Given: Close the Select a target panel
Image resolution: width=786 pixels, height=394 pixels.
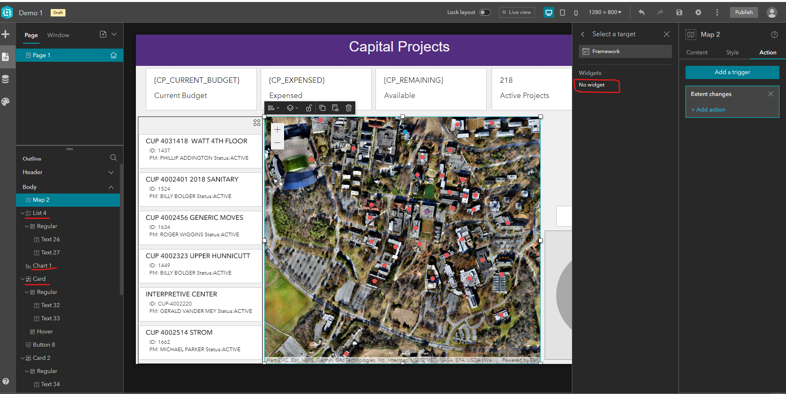Looking at the screenshot, I should pyautogui.click(x=667, y=34).
